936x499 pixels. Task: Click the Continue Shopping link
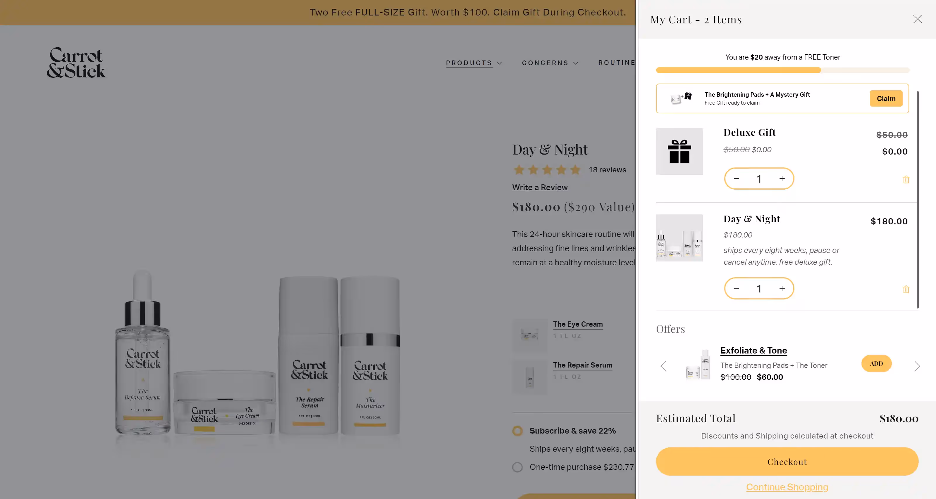[x=787, y=487]
